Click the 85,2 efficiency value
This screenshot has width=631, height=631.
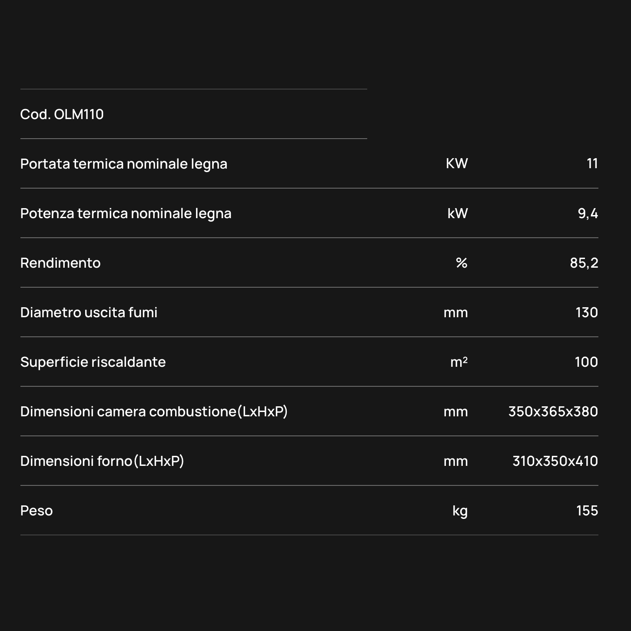point(584,263)
